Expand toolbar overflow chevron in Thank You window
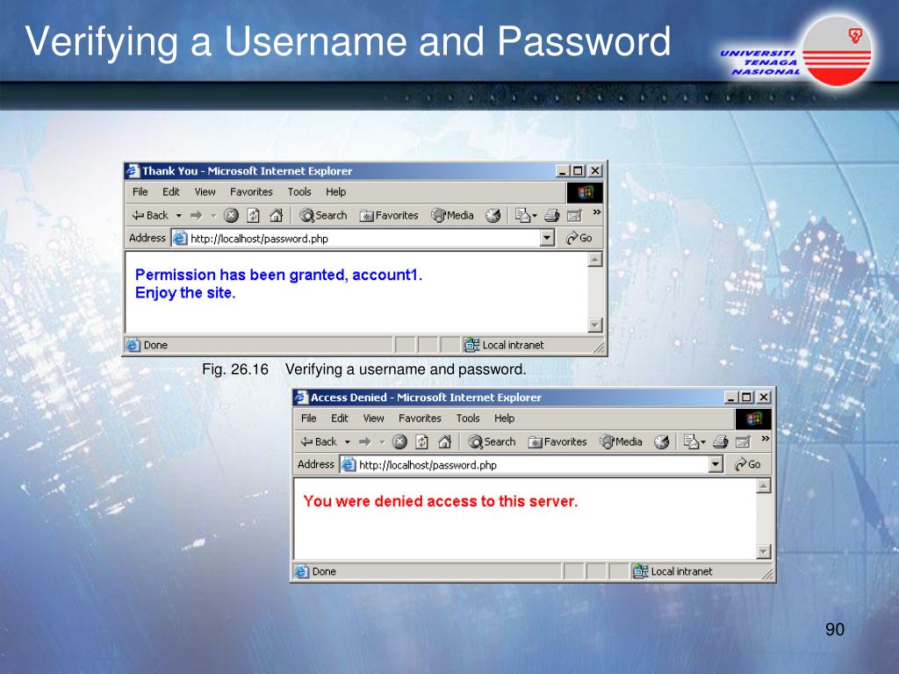 [597, 212]
